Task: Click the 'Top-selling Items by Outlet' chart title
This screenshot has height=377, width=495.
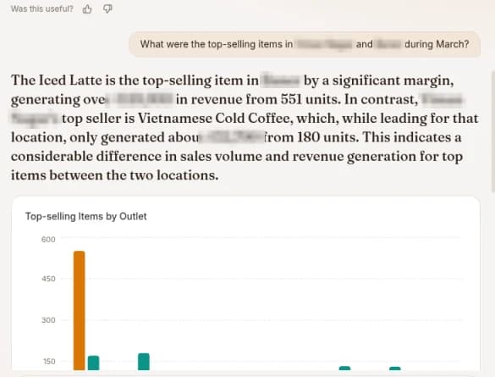Action: (x=85, y=217)
